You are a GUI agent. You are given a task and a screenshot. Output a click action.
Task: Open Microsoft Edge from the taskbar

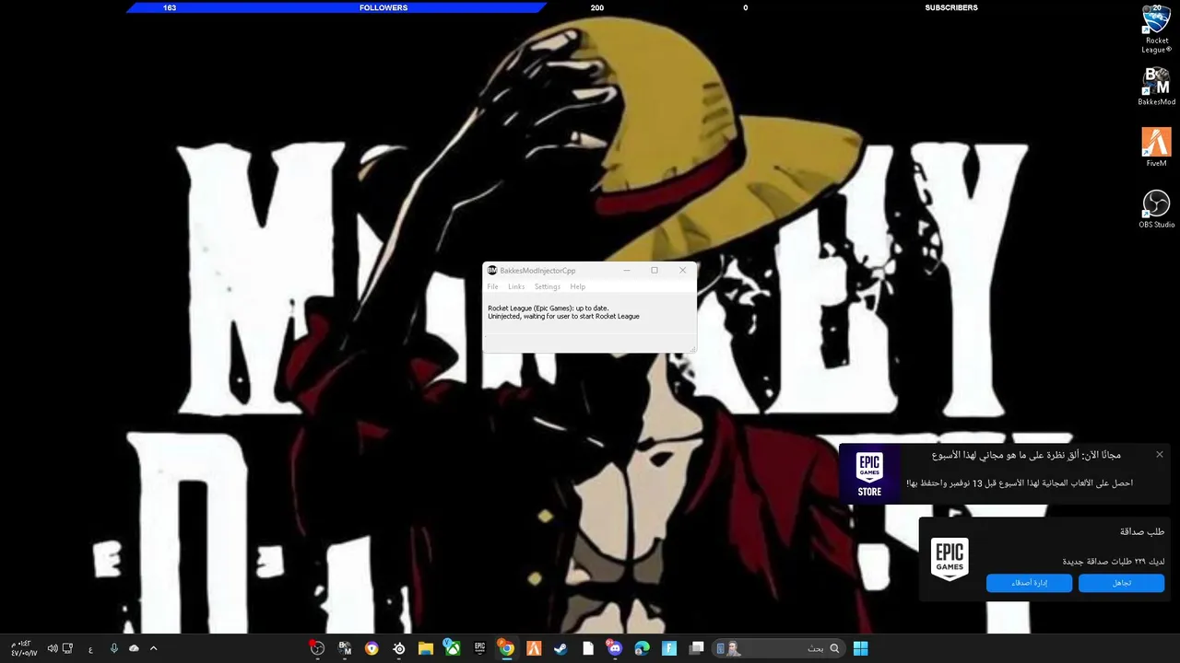point(643,648)
